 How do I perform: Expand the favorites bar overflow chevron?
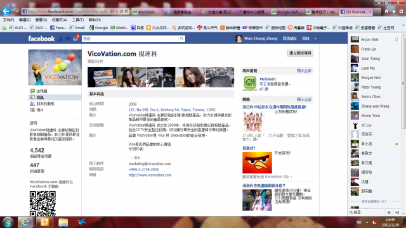pos(403,25)
